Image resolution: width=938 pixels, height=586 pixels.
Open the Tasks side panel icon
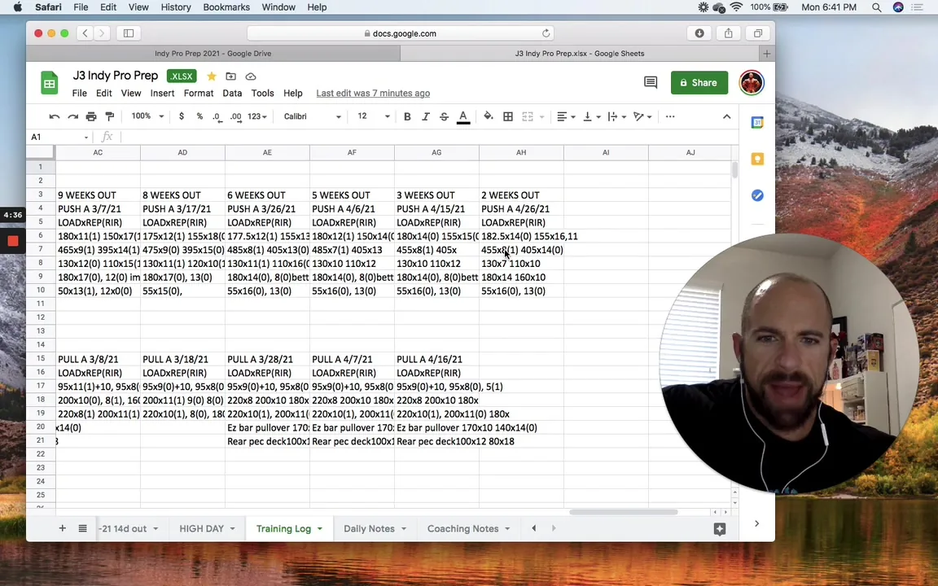click(756, 195)
